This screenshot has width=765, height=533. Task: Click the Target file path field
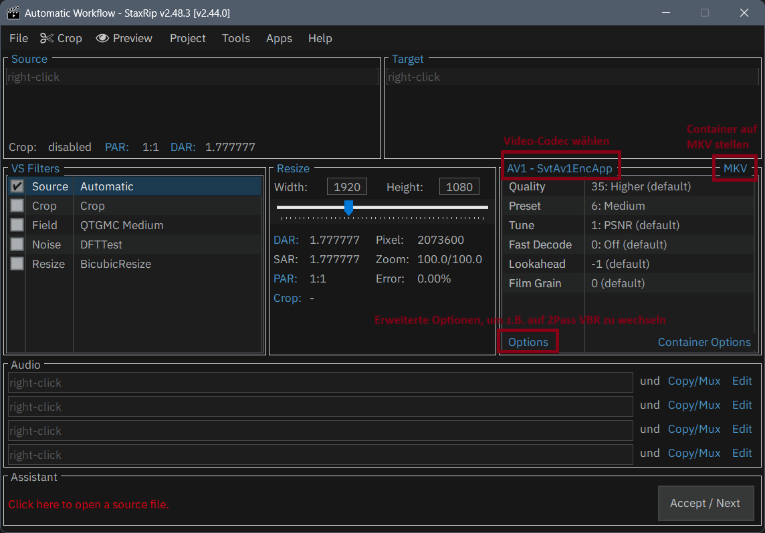[x=573, y=77]
